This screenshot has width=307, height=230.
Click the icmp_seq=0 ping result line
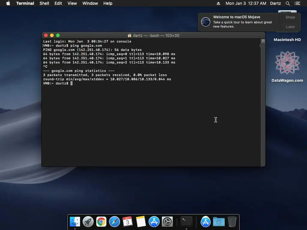coord(109,54)
